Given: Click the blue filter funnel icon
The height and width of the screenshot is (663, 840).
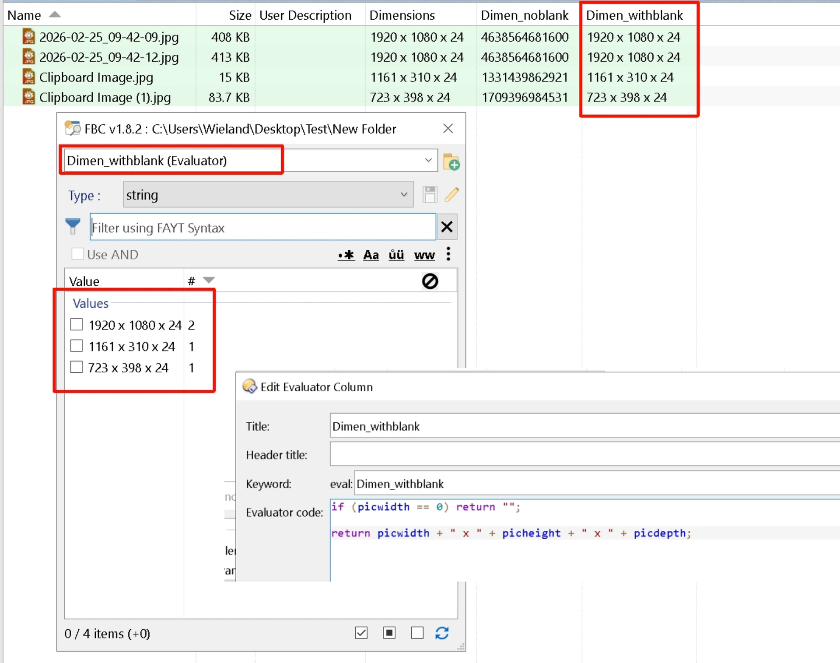Looking at the screenshot, I should click(x=73, y=226).
